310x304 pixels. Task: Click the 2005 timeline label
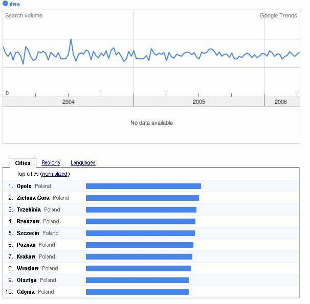coord(199,102)
